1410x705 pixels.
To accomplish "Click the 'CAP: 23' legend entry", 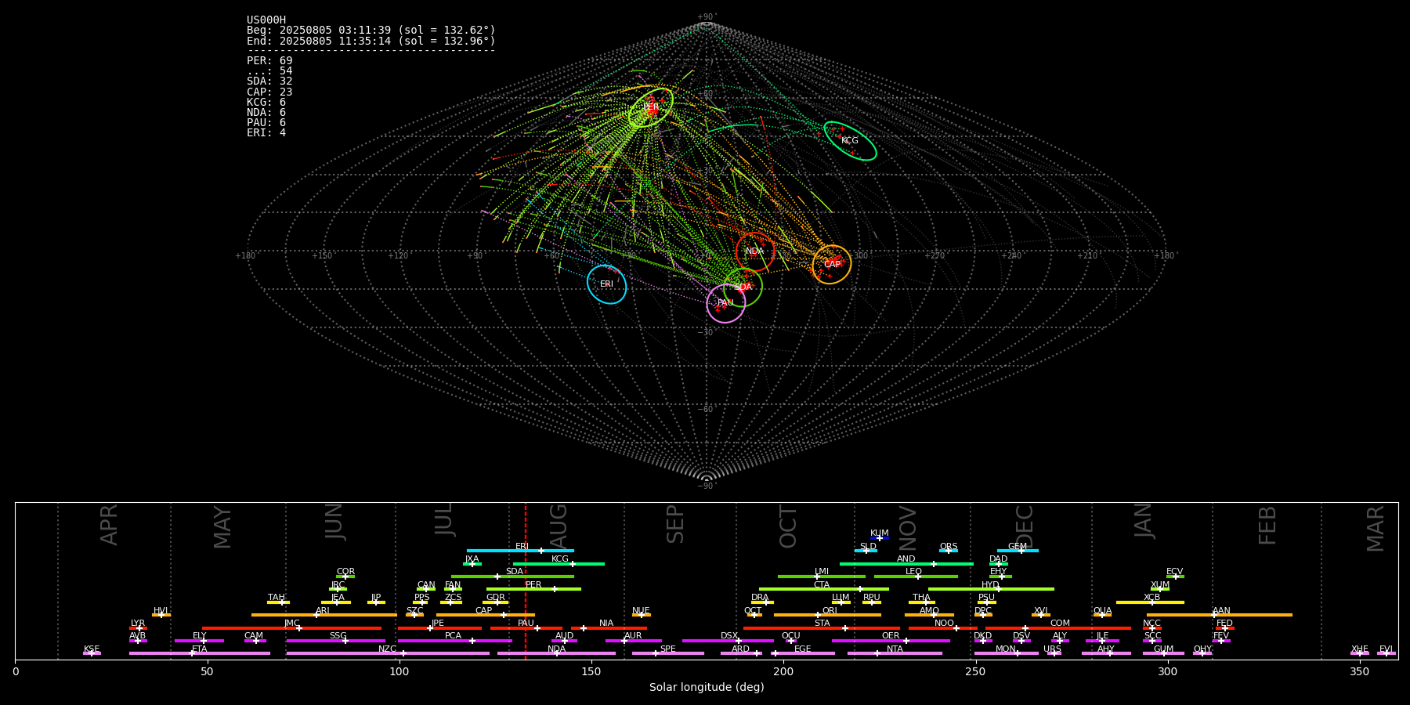I will coord(269,92).
